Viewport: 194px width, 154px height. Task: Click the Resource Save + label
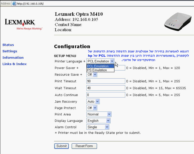tap(68, 75)
